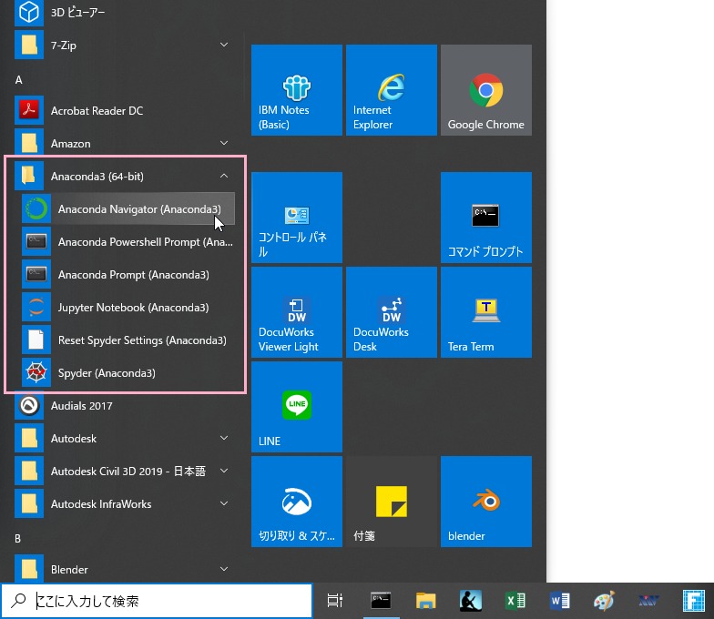Launch Anaconda Navigator (Anaconda3)
This screenshot has height=619, width=714.
128,209
